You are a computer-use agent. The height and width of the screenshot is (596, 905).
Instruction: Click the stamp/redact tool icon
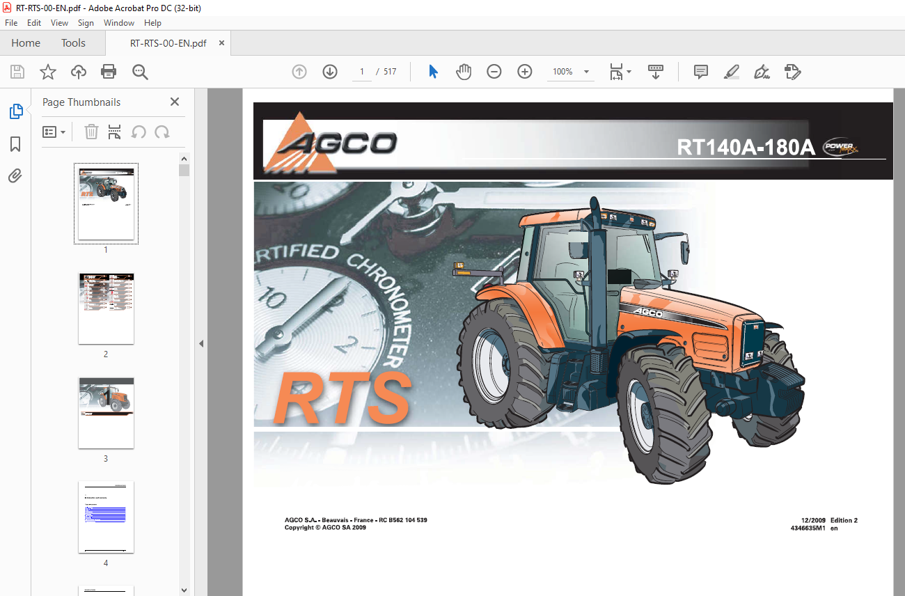[792, 72]
